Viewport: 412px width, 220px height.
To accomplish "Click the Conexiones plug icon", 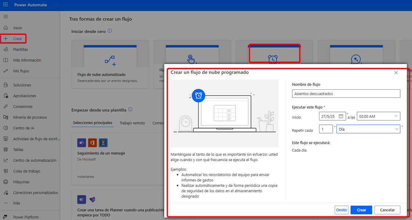I will [x=6, y=107].
